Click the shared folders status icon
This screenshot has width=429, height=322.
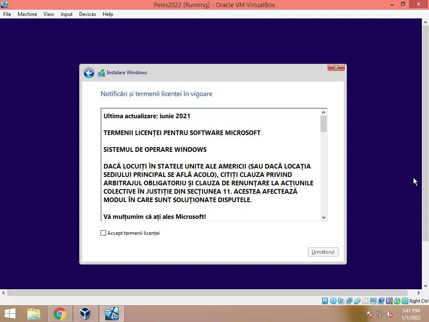pos(365,301)
